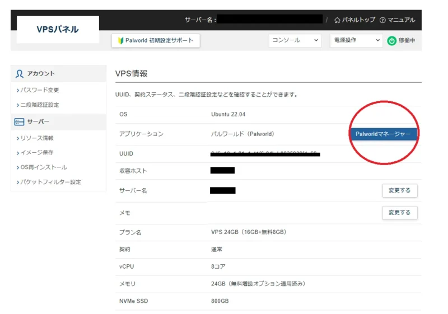This screenshot has width=448, height=314.
Task: Click the home icon beside パネルトップ
Action: [x=337, y=20]
